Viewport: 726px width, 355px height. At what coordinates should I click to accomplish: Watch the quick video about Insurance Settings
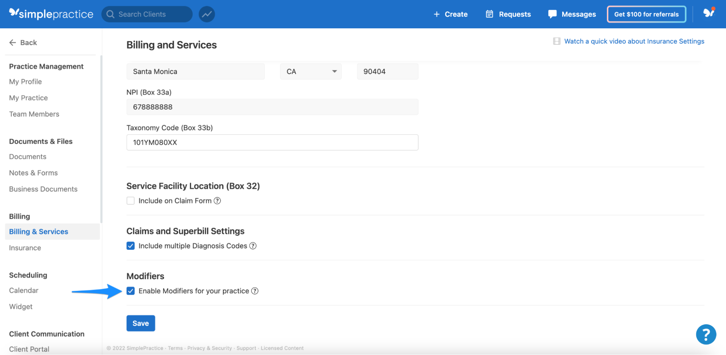[x=634, y=41]
